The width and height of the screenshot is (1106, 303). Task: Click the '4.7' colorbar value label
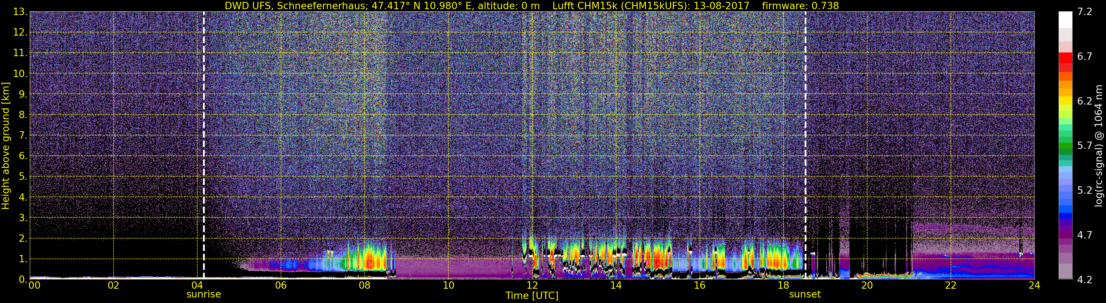1085,235
